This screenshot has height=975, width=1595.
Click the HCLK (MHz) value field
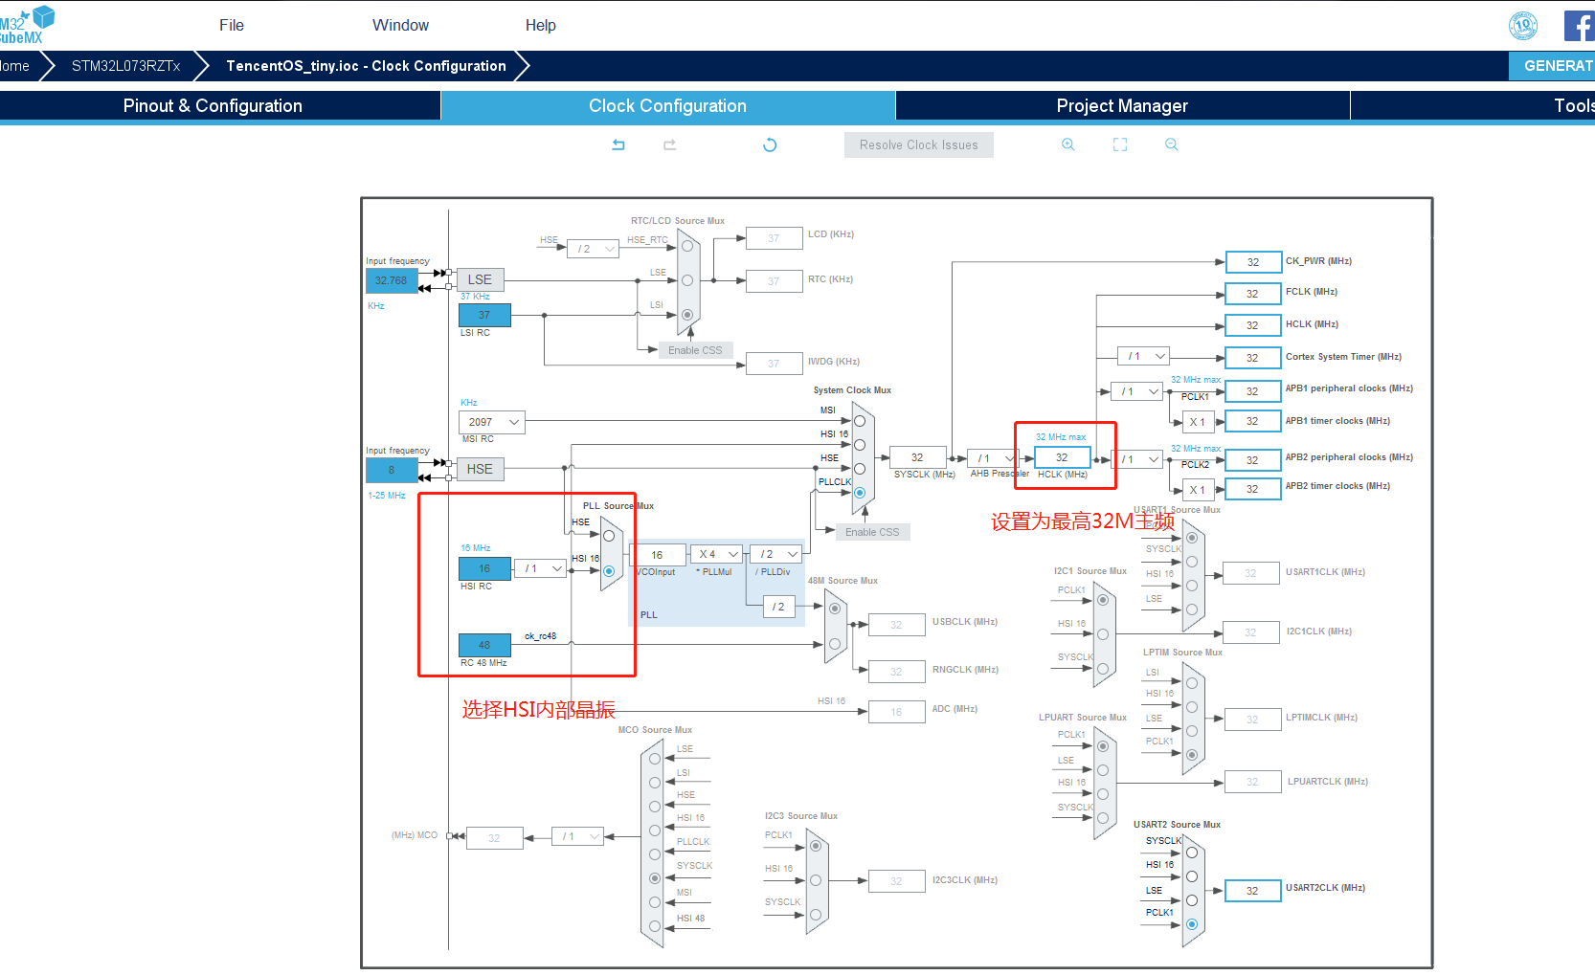tap(1062, 457)
